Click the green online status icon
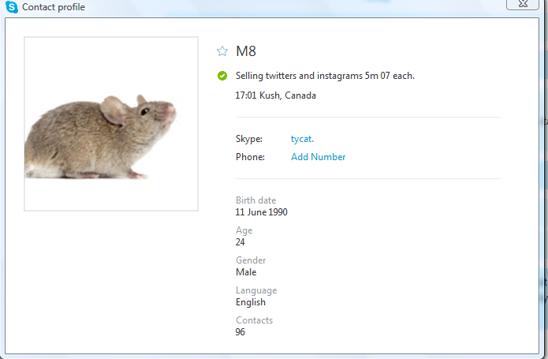The height and width of the screenshot is (359, 548). pyautogui.click(x=222, y=76)
